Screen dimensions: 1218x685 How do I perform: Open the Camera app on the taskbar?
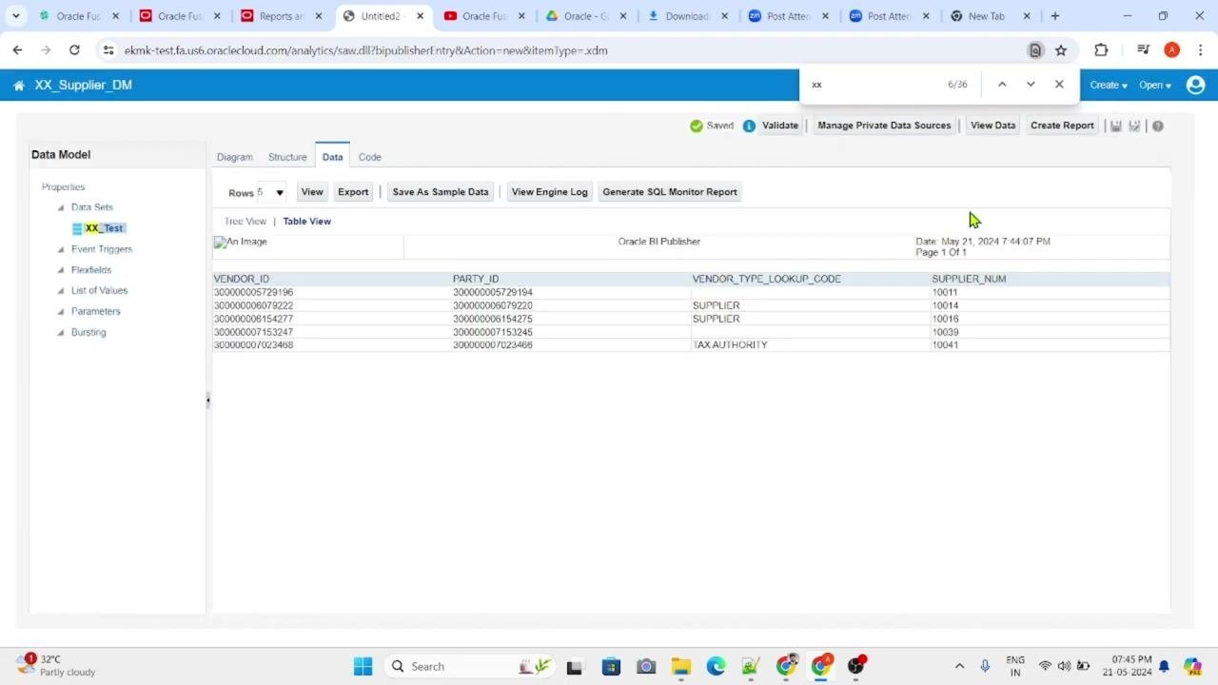coord(646,666)
